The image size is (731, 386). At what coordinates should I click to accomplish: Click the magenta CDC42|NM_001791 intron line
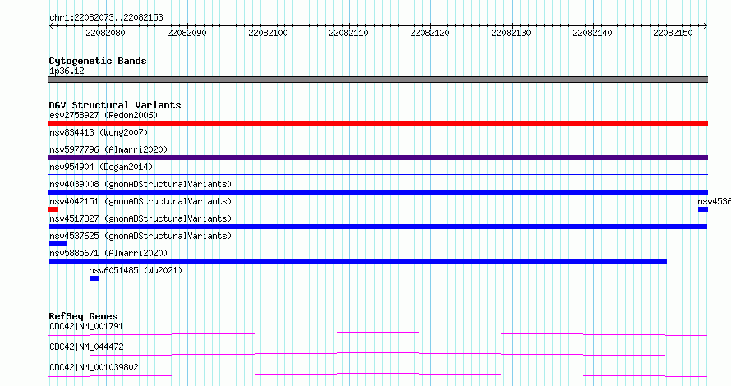[378, 333]
